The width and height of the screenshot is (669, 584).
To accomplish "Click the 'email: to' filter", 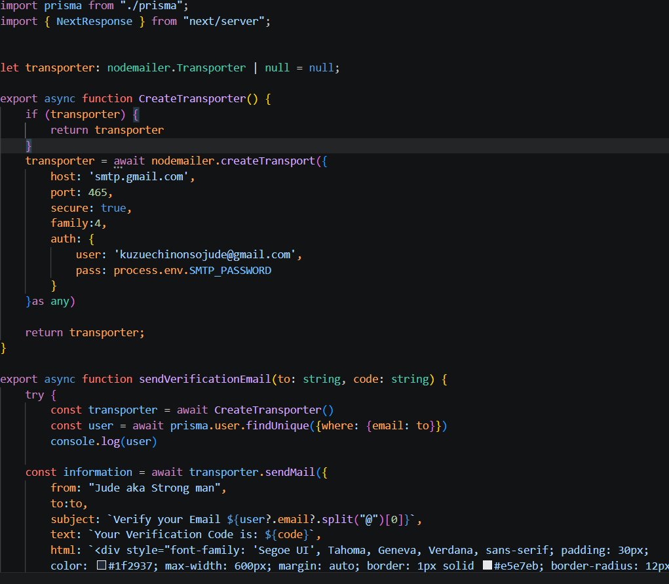I will click(x=400, y=426).
